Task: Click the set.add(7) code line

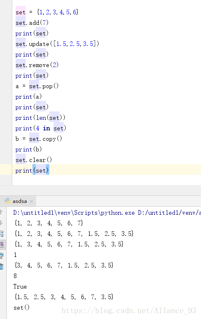Action: coord(32,23)
